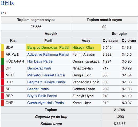This screenshot has height=127, width=138.
Task: Click the 'Parti' column header
Action: coord(48,40)
